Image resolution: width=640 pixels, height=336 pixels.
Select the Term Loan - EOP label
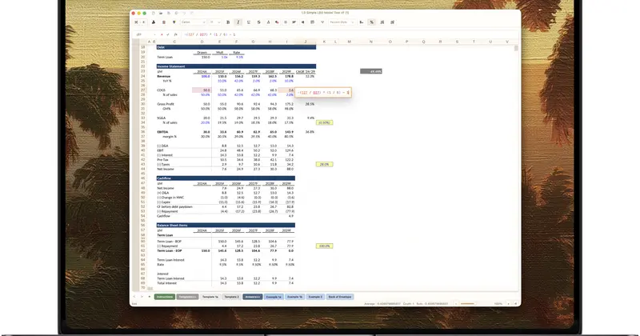170,250
